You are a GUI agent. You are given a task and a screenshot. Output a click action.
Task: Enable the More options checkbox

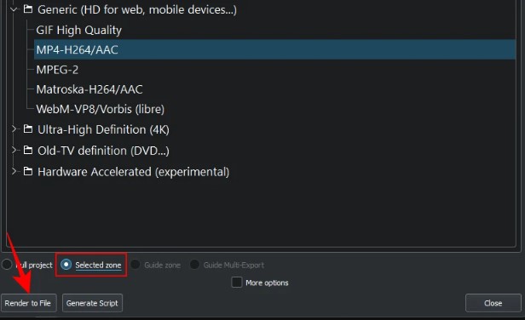coord(237,283)
